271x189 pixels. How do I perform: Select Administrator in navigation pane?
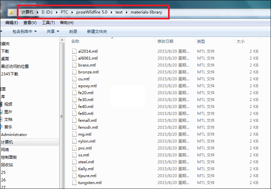pyautogui.click(x=14, y=135)
